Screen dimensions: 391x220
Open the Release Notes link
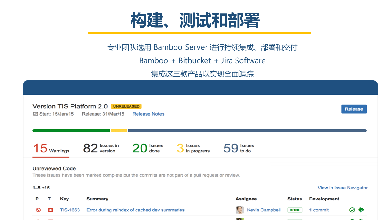(148, 114)
